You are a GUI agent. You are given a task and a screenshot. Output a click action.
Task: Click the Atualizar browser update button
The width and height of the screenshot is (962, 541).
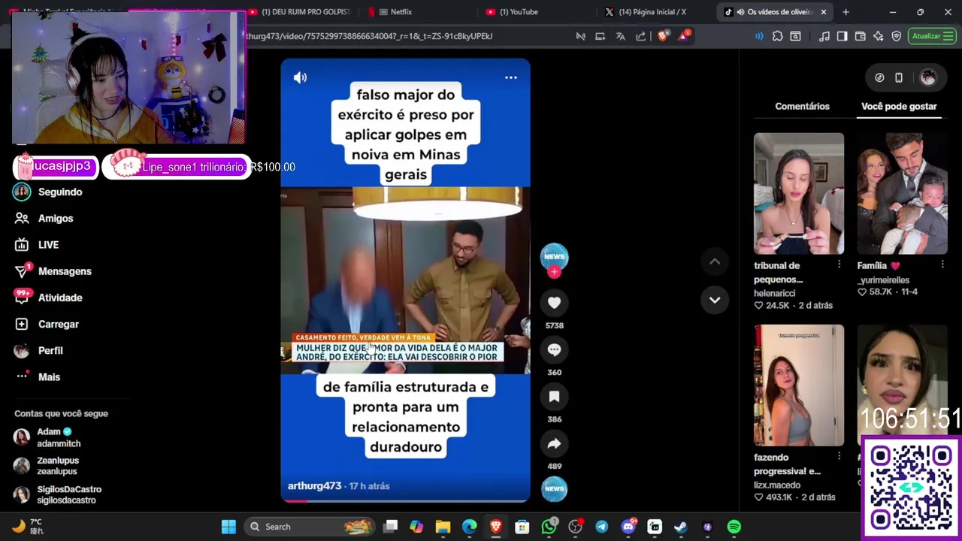click(932, 36)
